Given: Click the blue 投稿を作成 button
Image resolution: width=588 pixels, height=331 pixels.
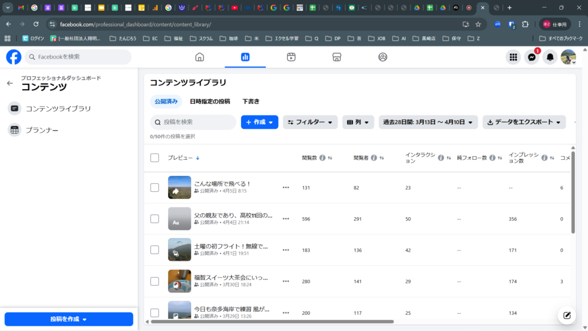Looking at the screenshot, I should 68,319.
